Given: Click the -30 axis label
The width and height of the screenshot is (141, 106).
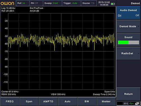Looking at the screenshot, I should [x=6, y=21].
